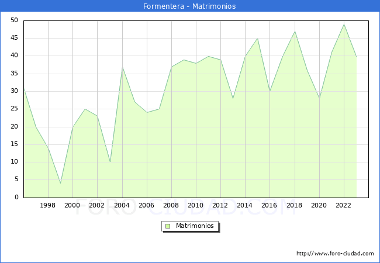The height and width of the screenshot is (263, 380).
Task: Click the y-axis value 35
Action: coord(15,74)
